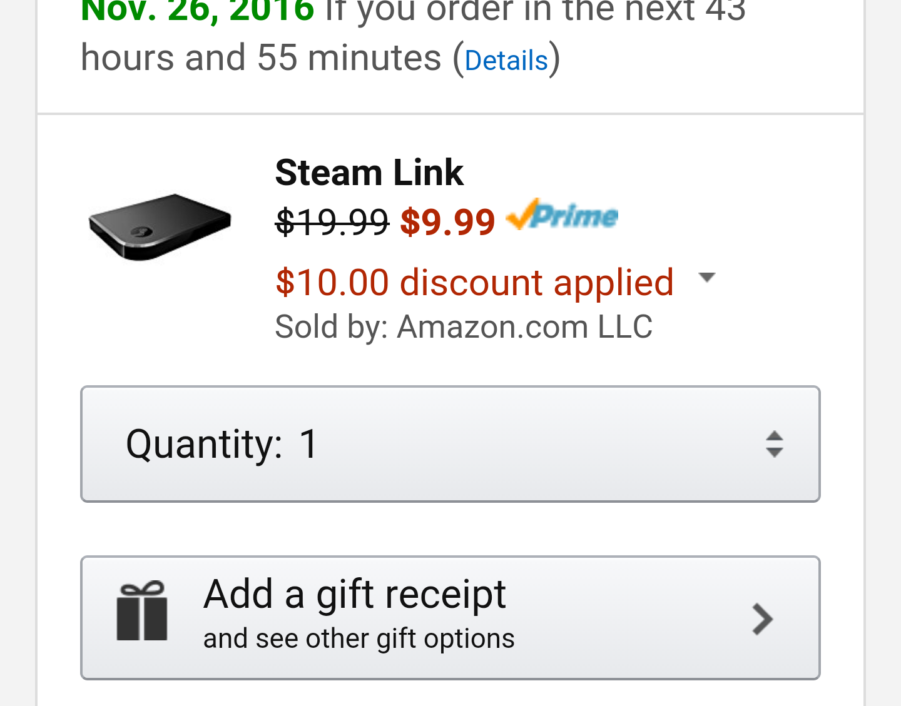
Task: Click the gift box icon
Action: click(142, 611)
